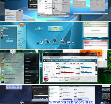
Task: Click the magnifier icon in the ObjectDock
Action: point(73,43)
